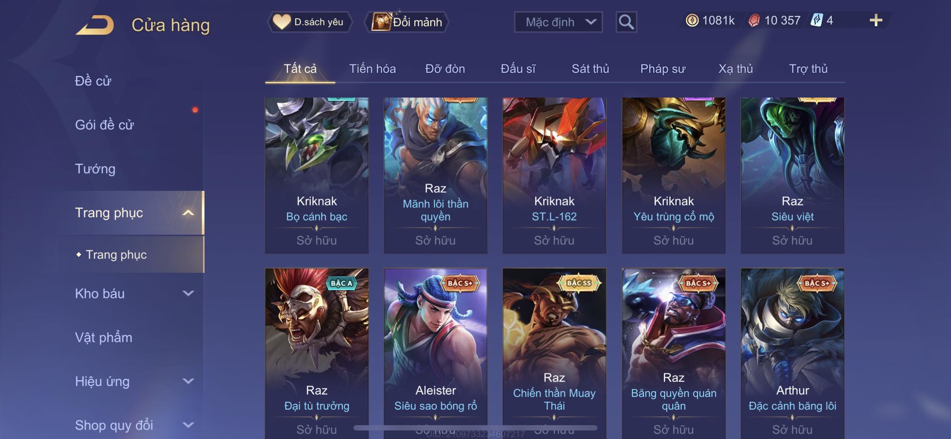This screenshot has width=951, height=439.
Task: Open the Mặc định sort dropdown
Action: (x=558, y=22)
